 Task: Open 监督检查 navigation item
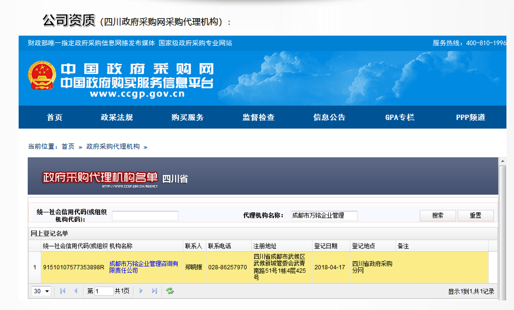(258, 117)
